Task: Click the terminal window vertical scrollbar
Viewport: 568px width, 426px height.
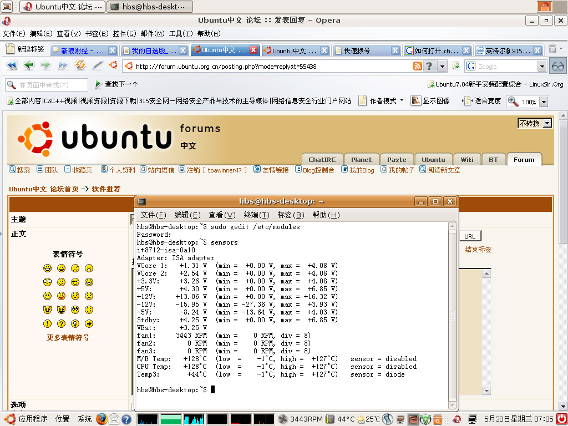Action: 453,316
